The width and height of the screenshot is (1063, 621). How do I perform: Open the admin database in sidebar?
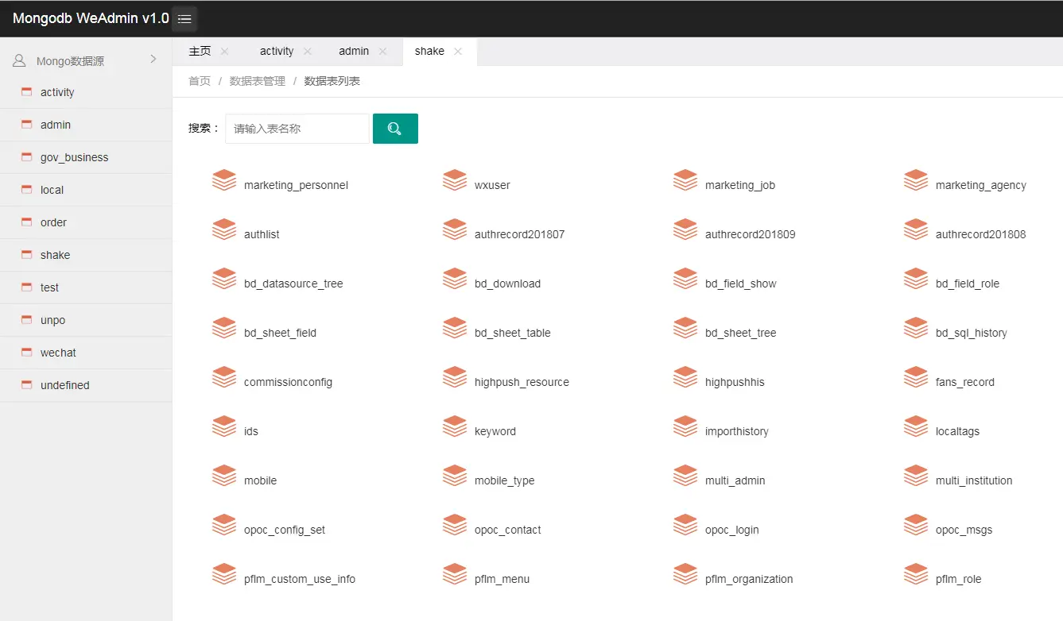[86, 125]
